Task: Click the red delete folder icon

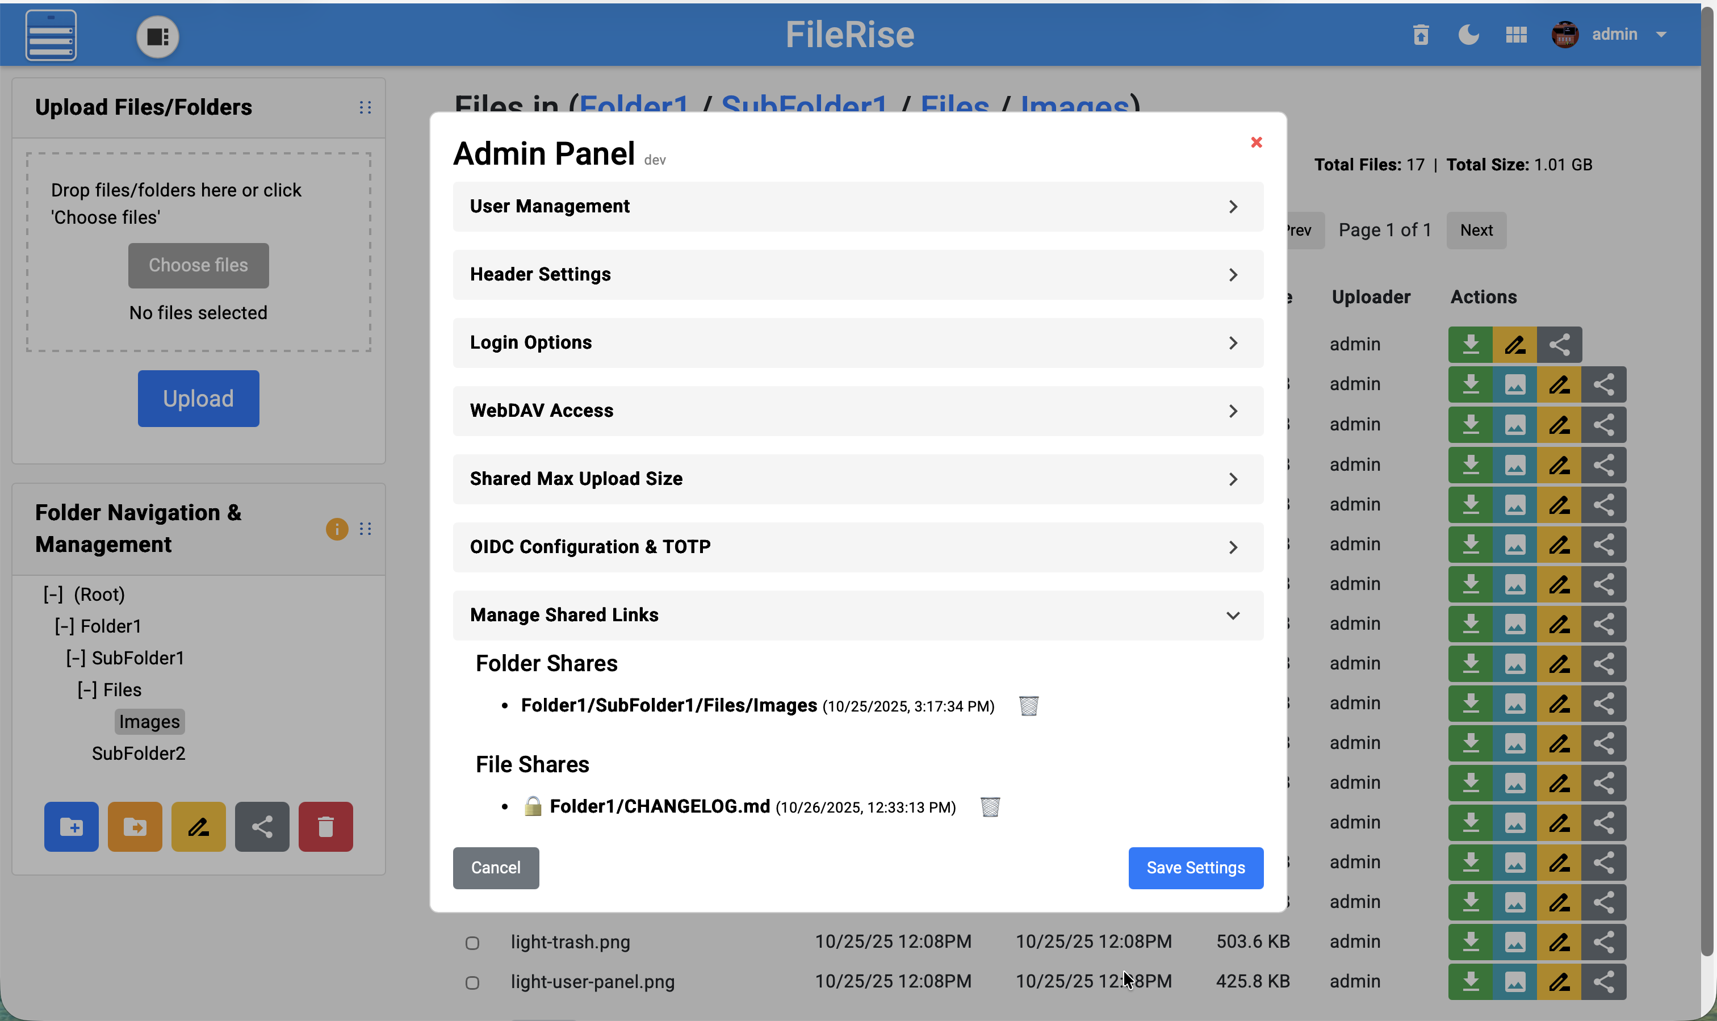Action: [325, 826]
